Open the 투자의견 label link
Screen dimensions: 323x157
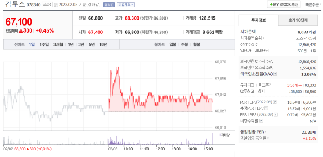(x=247, y=85)
